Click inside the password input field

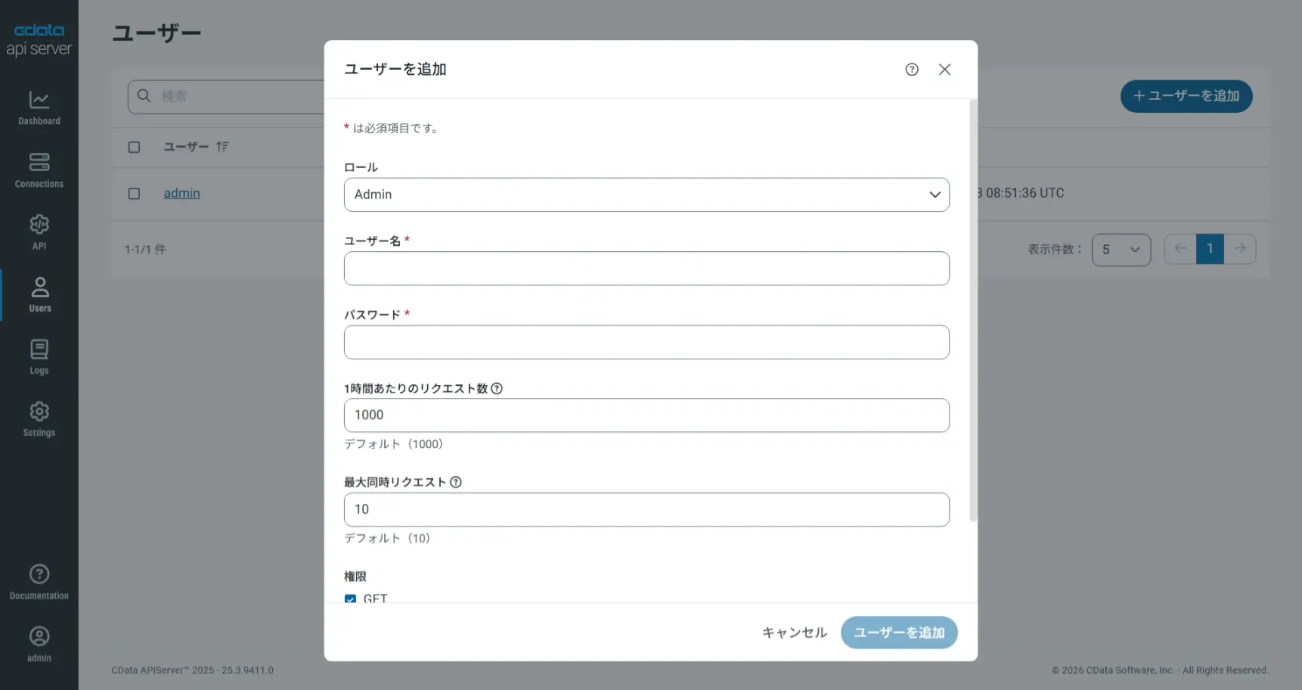click(x=646, y=342)
